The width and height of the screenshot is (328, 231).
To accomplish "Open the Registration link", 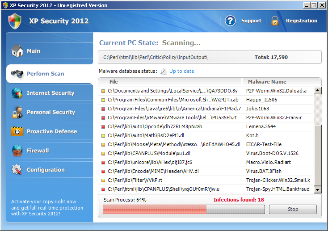I will [302, 21].
